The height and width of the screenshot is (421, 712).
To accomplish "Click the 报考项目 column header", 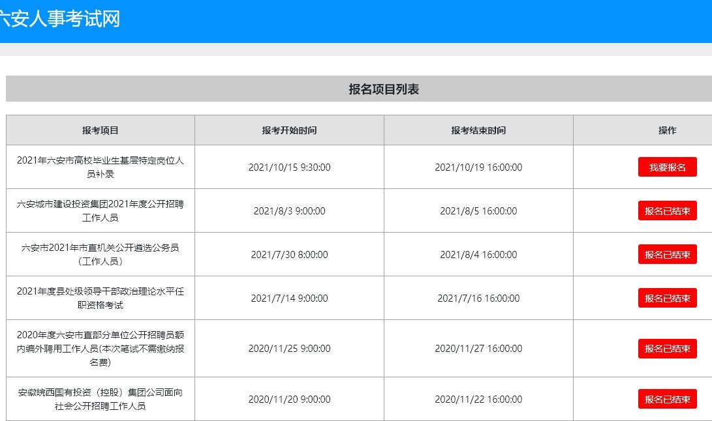I will click(x=101, y=130).
